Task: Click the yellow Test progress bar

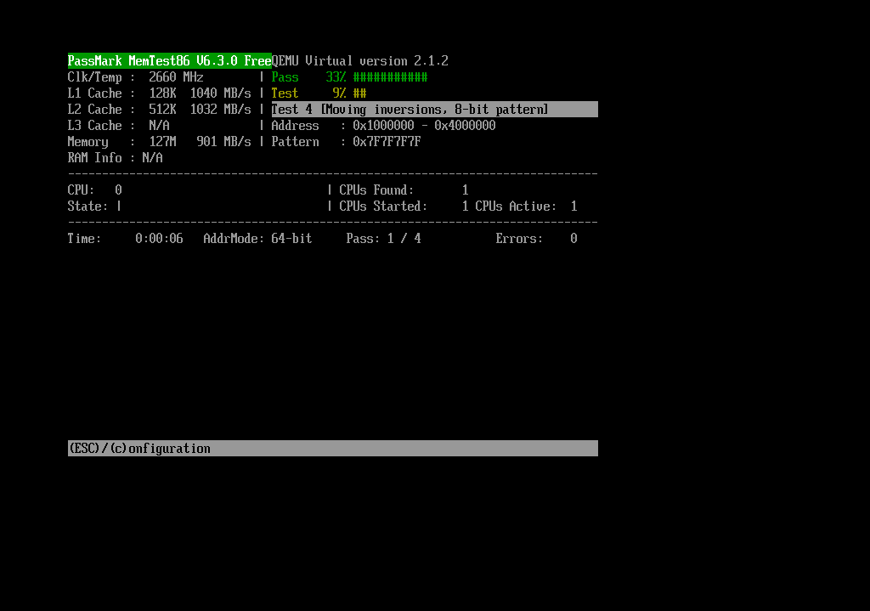Action: point(360,93)
